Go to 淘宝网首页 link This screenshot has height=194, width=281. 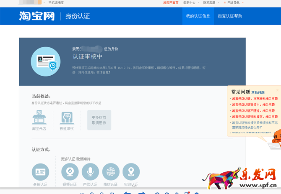coord(171,3)
